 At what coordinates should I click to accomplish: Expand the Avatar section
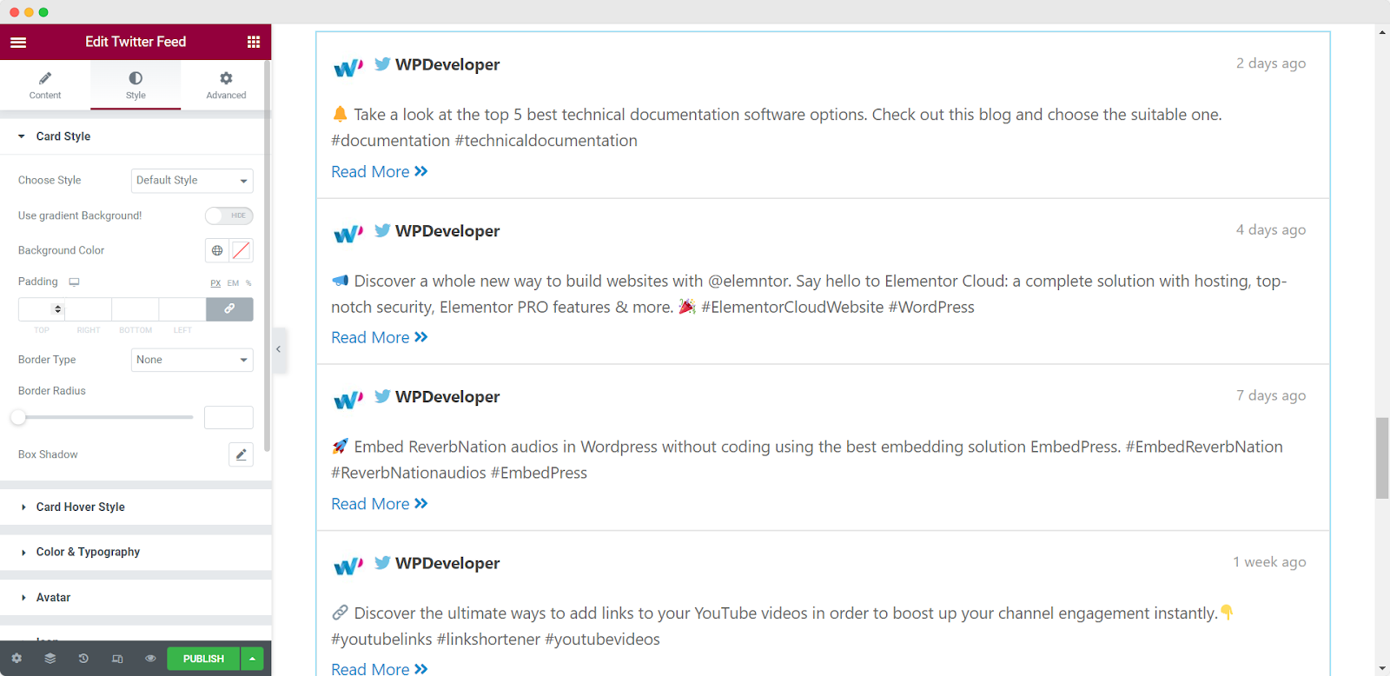[x=136, y=598]
